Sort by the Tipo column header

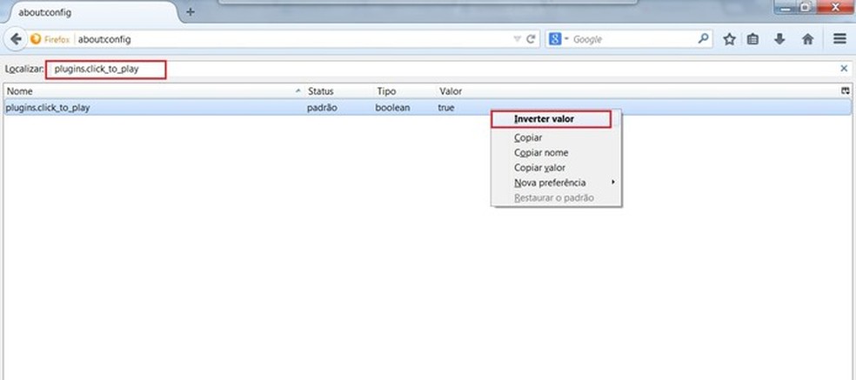[404, 91]
